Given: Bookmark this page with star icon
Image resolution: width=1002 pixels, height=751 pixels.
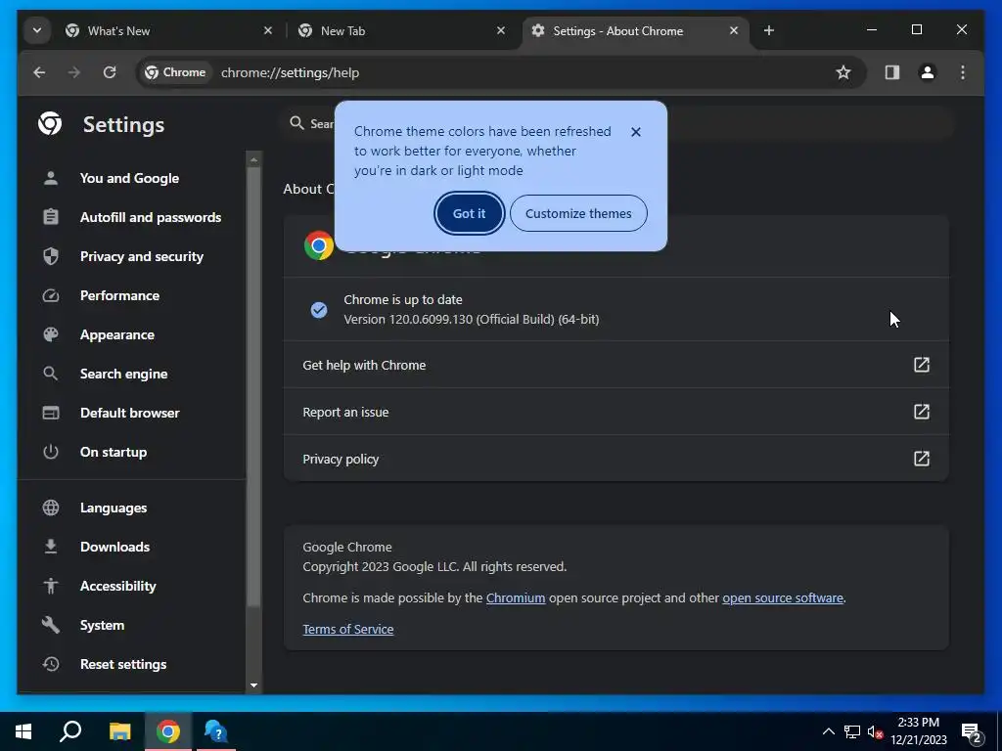Looking at the screenshot, I should click(843, 72).
